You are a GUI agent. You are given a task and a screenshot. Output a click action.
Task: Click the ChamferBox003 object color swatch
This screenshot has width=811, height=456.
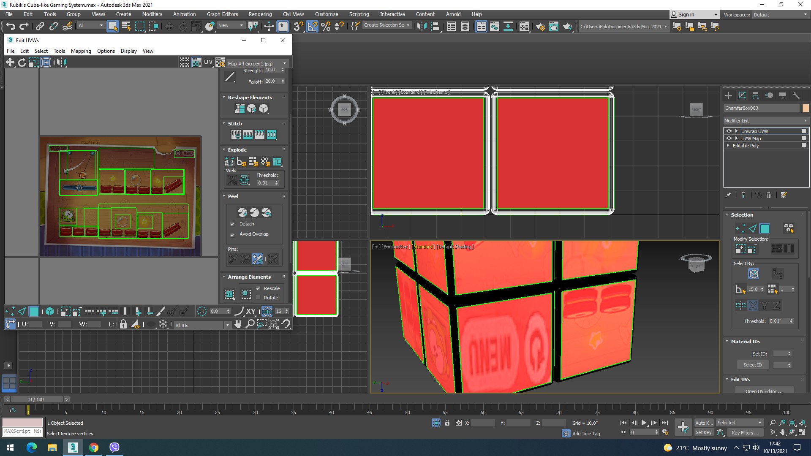806,108
